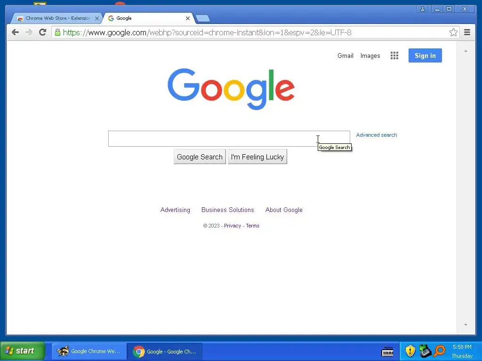Close the Google tab
The height and width of the screenshot is (361, 482).
pos(187,18)
